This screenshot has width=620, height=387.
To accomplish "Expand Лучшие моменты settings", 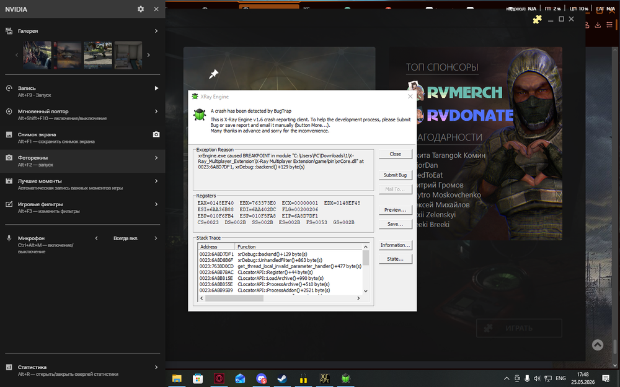I will 156,181.
